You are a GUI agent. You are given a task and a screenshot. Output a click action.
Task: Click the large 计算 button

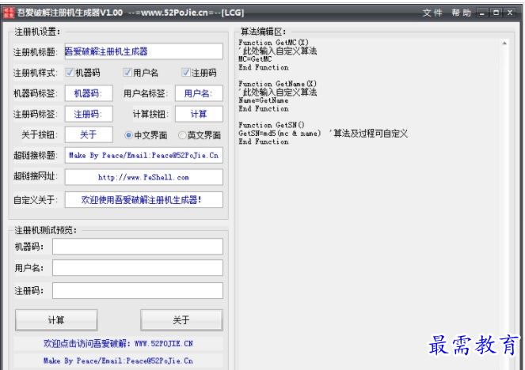pos(56,320)
